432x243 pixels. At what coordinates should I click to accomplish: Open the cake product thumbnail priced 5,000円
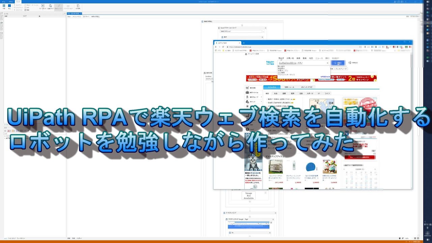(x=330, y=167)
